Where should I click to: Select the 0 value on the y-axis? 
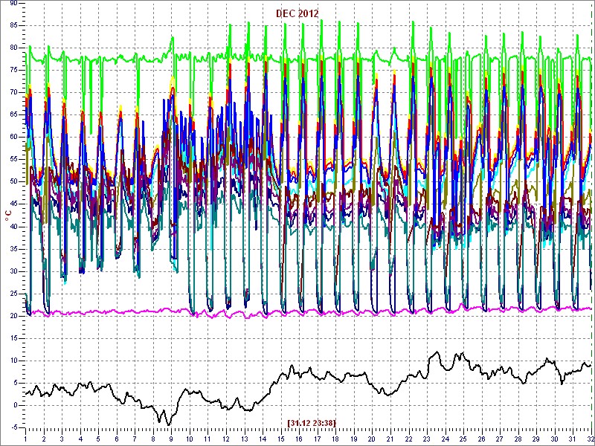[x=16, y=404]
